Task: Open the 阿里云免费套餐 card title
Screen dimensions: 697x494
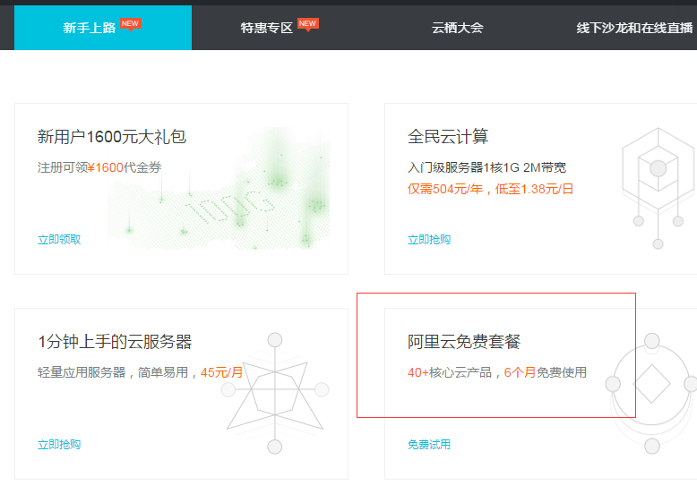Action: [x=464, y=341]
